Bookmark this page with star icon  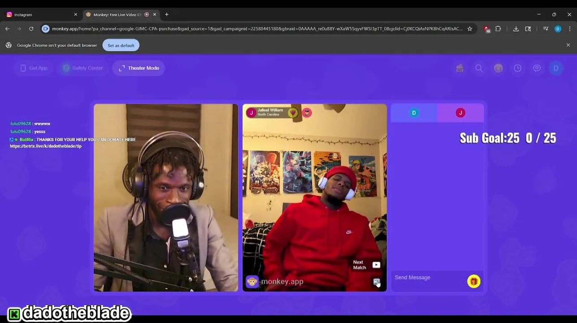470,29
